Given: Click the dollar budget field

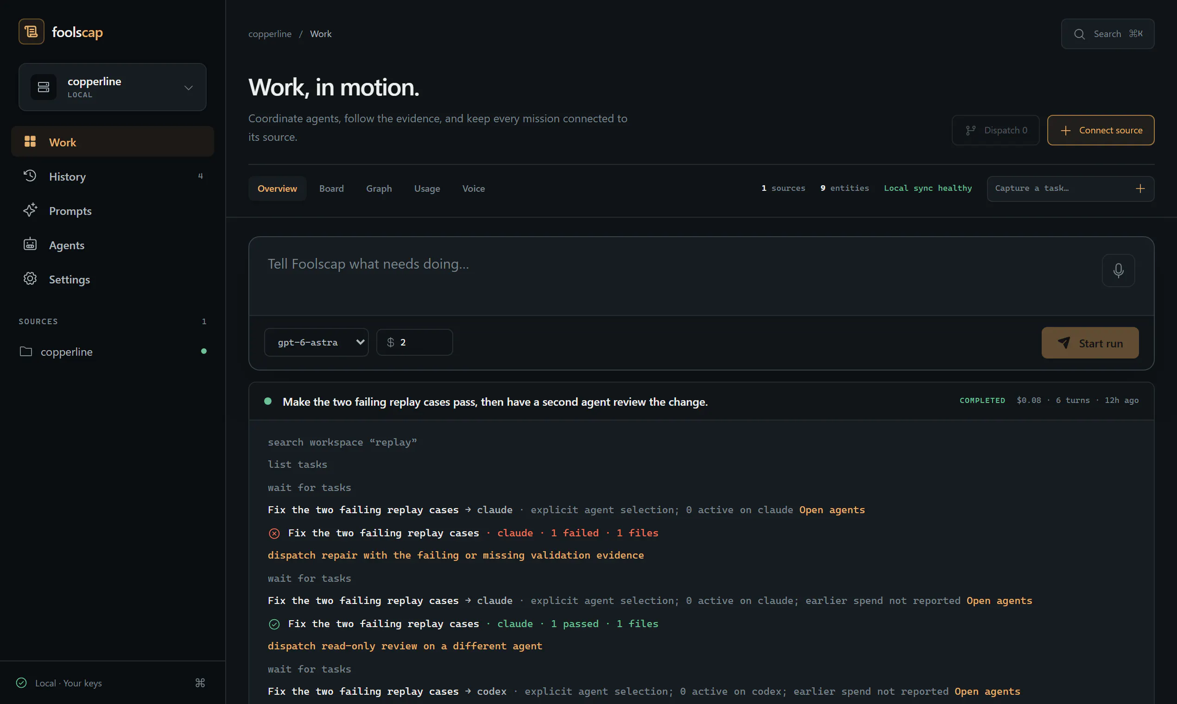Looking at the screenshot, I should tap(414, 342).
